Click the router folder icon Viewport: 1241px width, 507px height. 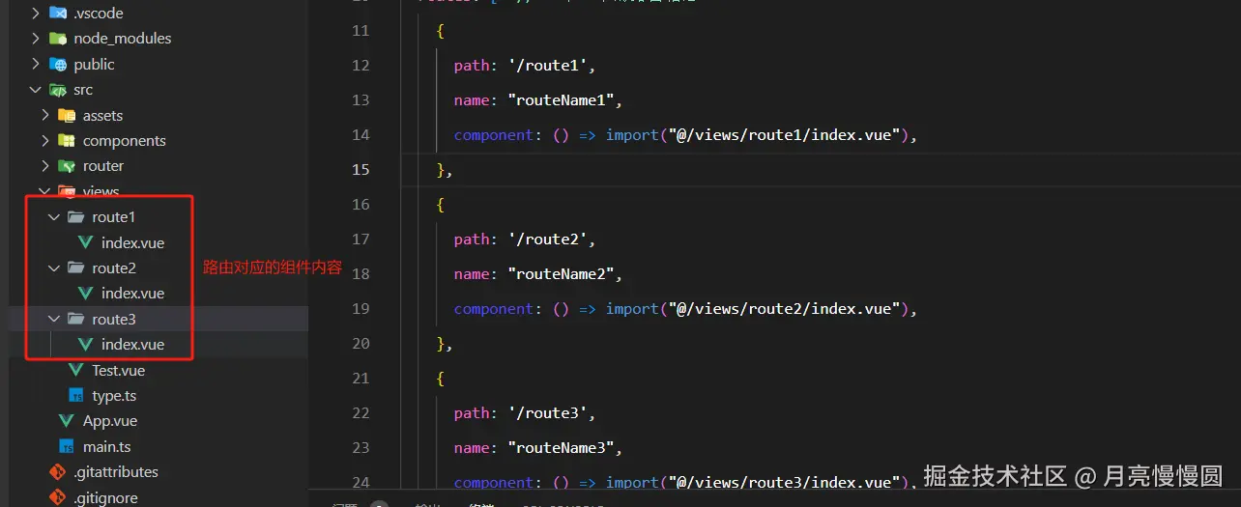(x=67, y=166)
